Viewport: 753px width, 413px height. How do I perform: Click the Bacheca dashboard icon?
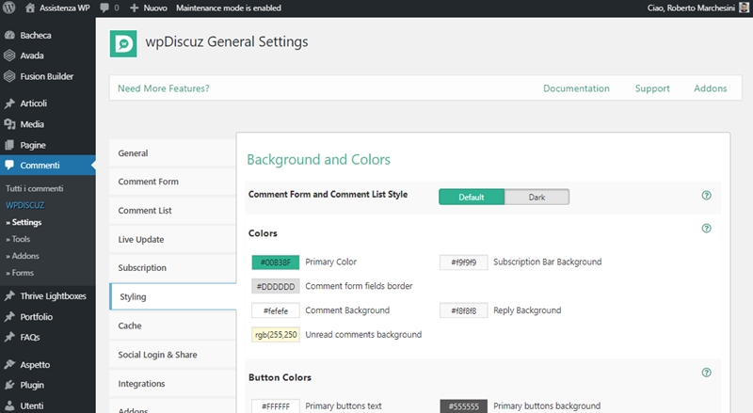[9, 35]
